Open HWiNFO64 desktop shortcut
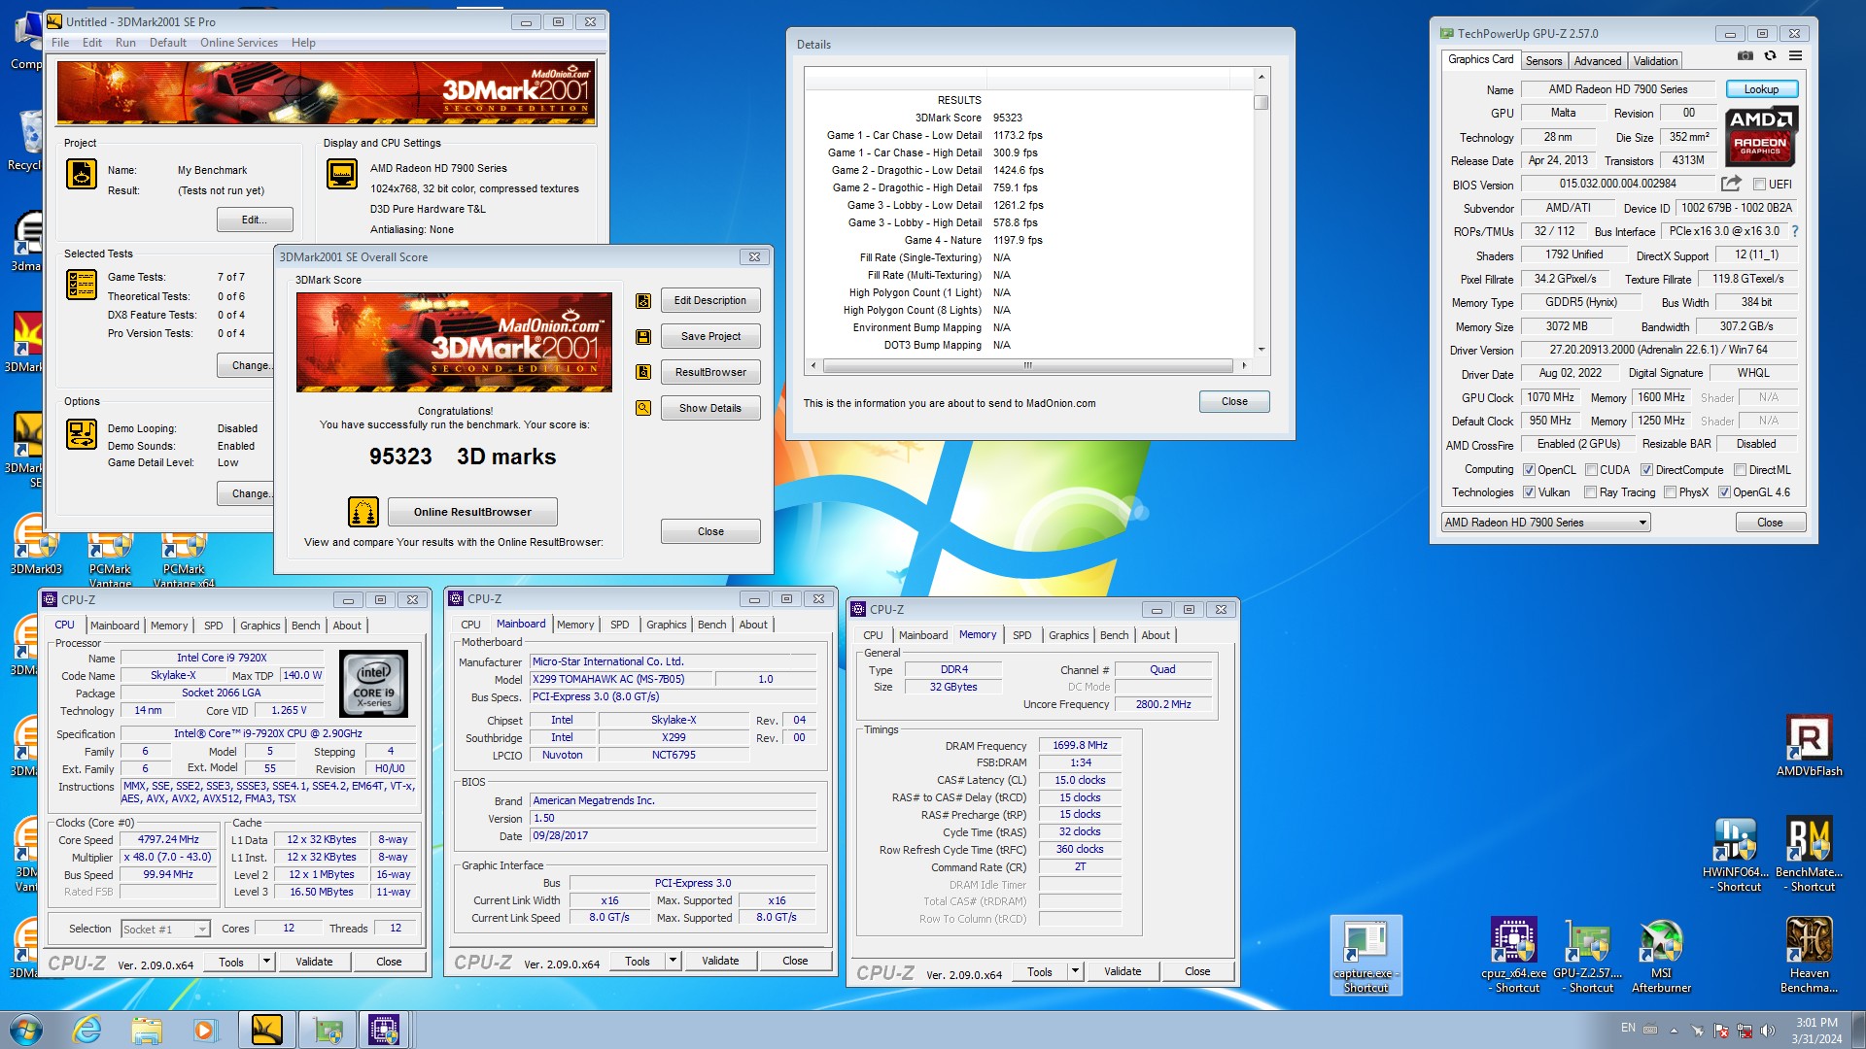1866x1049 pixels. [1736, 855]
